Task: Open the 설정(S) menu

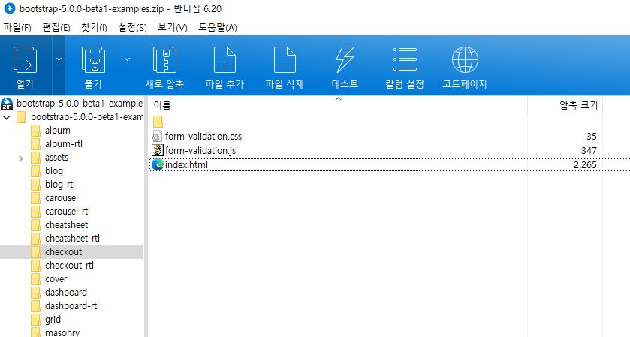Action: click(132, 27)
